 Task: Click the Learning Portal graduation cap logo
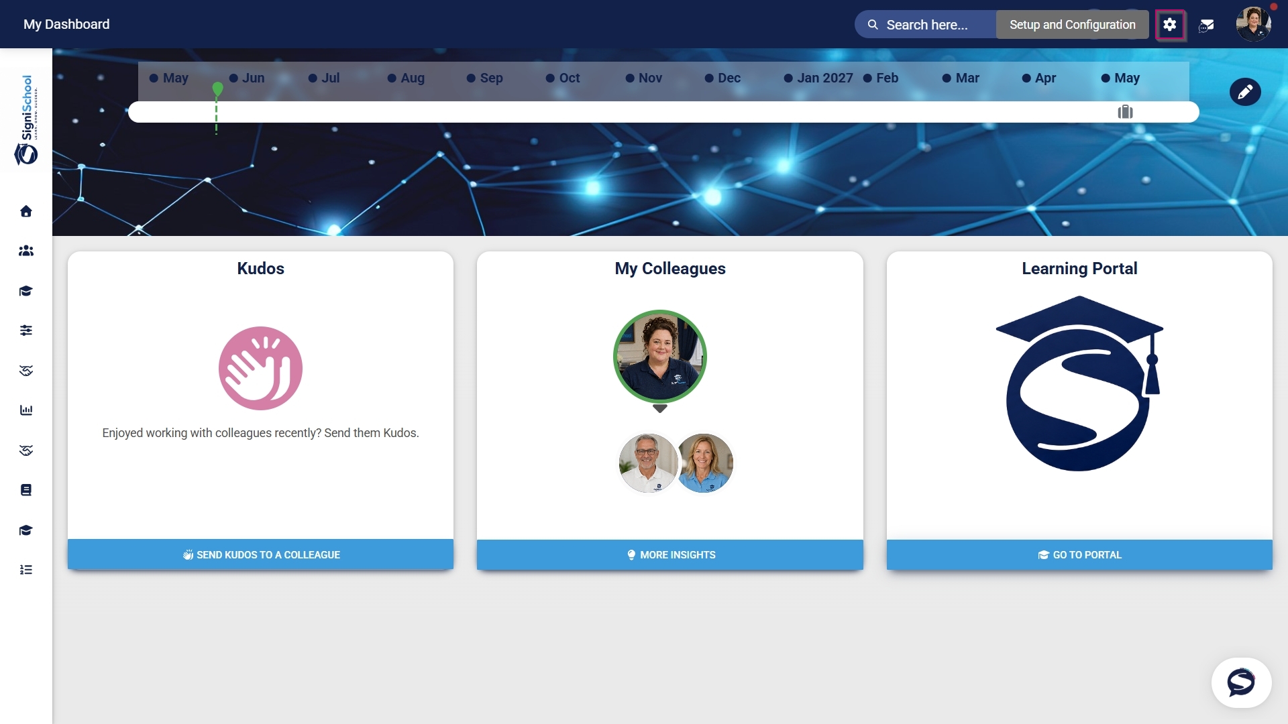pyautogui.click(x=1079, y=383)
